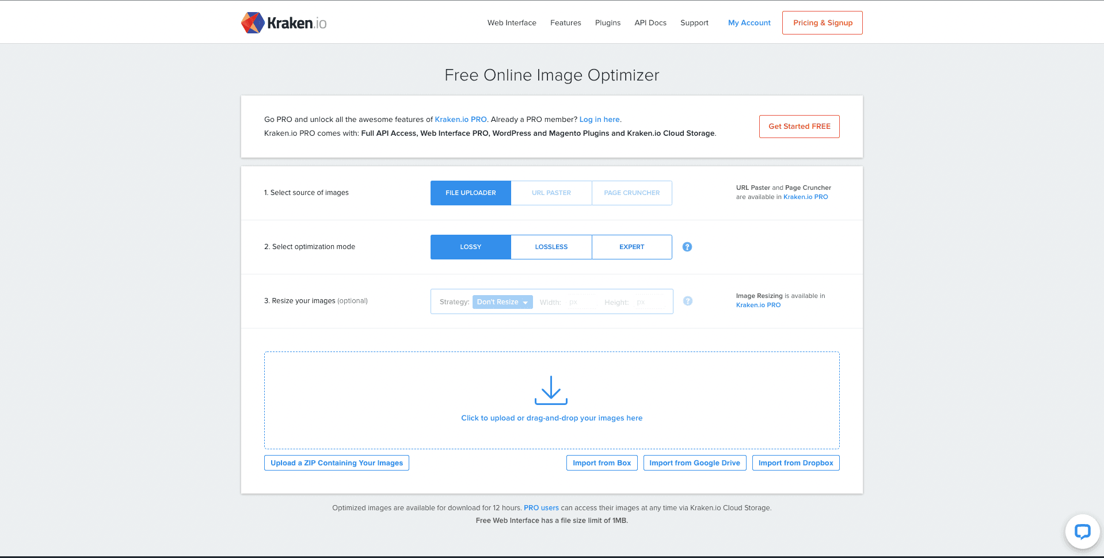Click the Kraken.io logo
This screenshot has height=558, width=1104.
coord(284,23)
